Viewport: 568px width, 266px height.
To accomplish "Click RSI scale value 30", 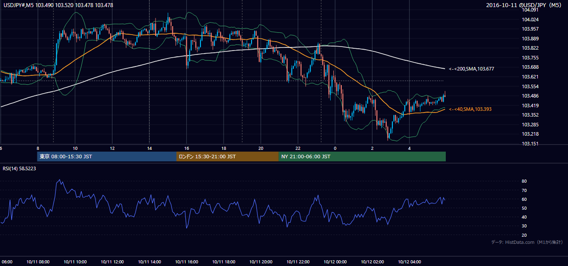I will pyautogui.click(x=524, y=226).
